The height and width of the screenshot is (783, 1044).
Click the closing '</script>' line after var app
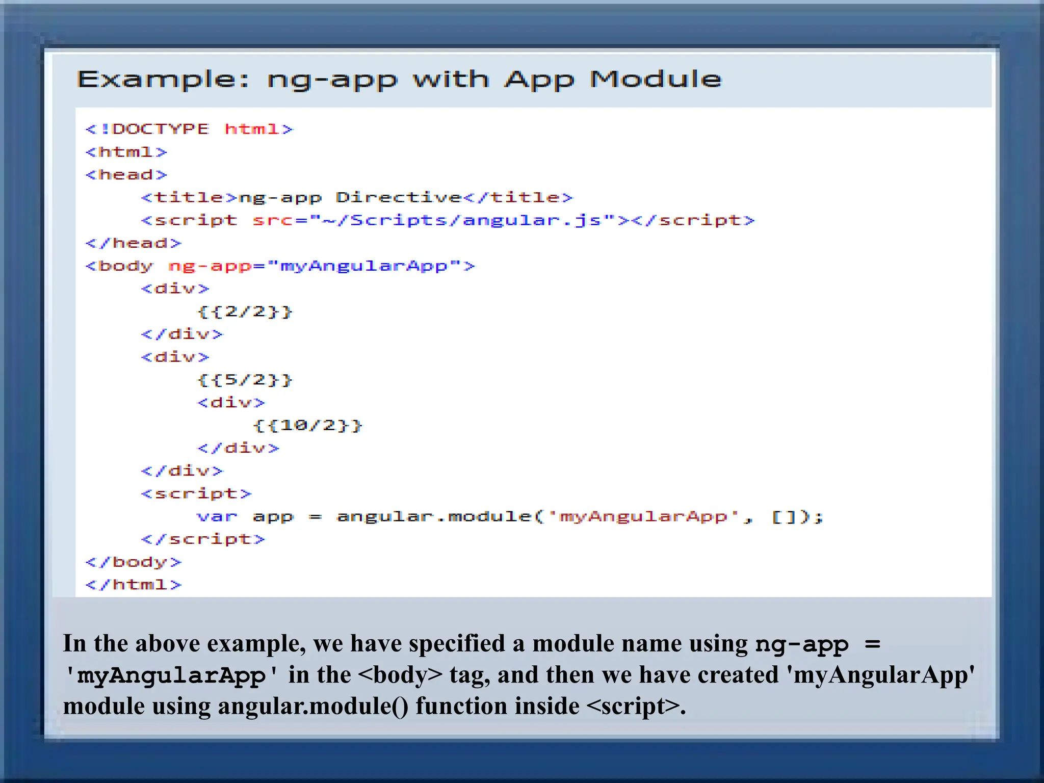[203, 539]
